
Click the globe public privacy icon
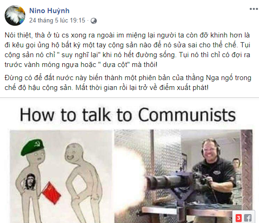tap(94, 21)
